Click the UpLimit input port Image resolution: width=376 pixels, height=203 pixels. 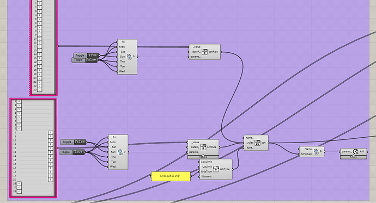pyautogui.click(x=207, y=167)
